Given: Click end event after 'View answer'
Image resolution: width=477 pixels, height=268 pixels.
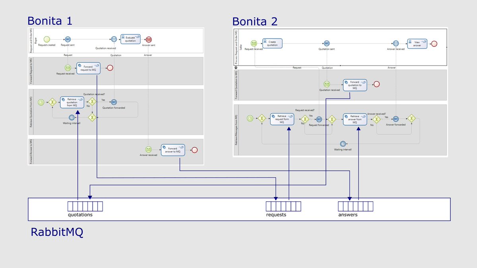Looking at the screenshot, I should 434,44.
